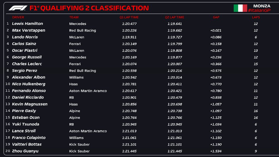
Task: Select the #ItalianGP hashtag
Action: click(259, 10)
